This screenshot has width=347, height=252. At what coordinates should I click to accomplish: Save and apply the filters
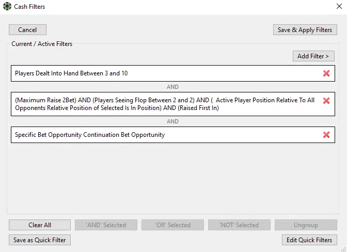coord(305,29)
